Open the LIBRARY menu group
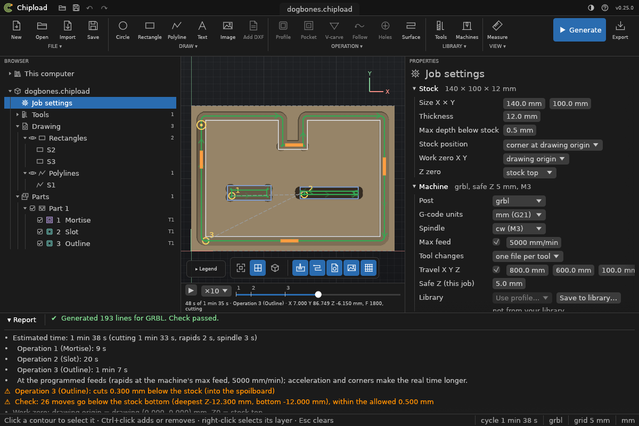 (454, 46)
